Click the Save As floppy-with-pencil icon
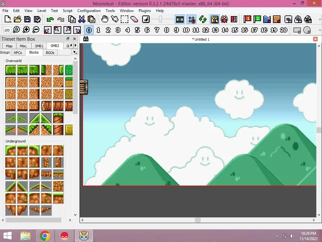The height and width of the screenshot is (242, 322). (x=37, y=19)
